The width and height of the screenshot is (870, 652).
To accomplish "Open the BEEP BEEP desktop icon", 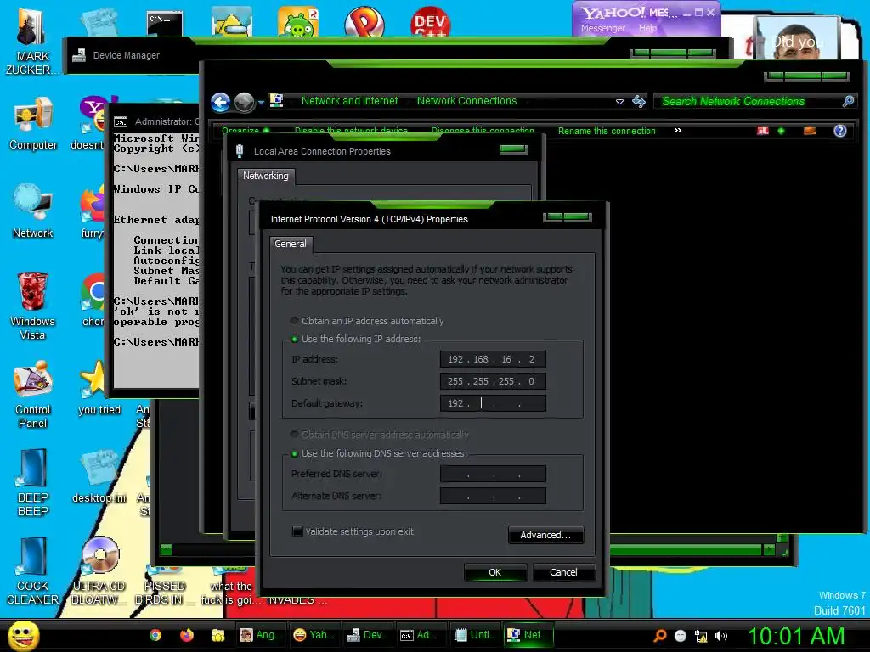I will click(33, 483).
